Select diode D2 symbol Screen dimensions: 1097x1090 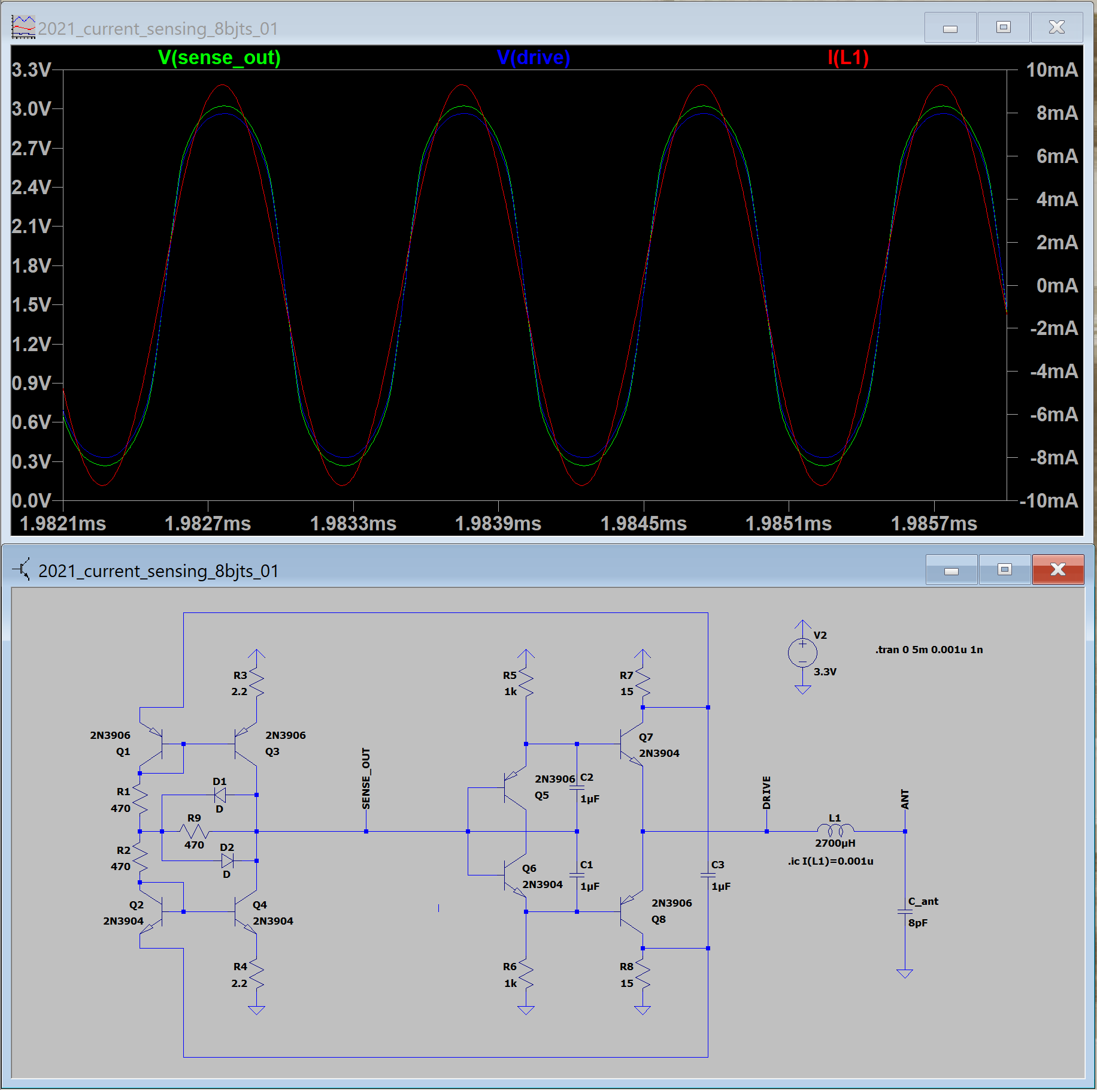click(x=228, y=861)
